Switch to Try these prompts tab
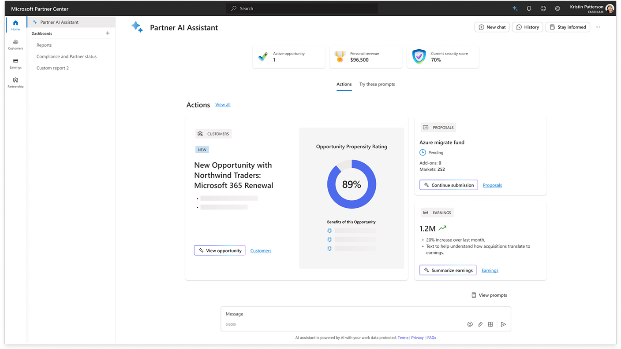 pos(377,84)
